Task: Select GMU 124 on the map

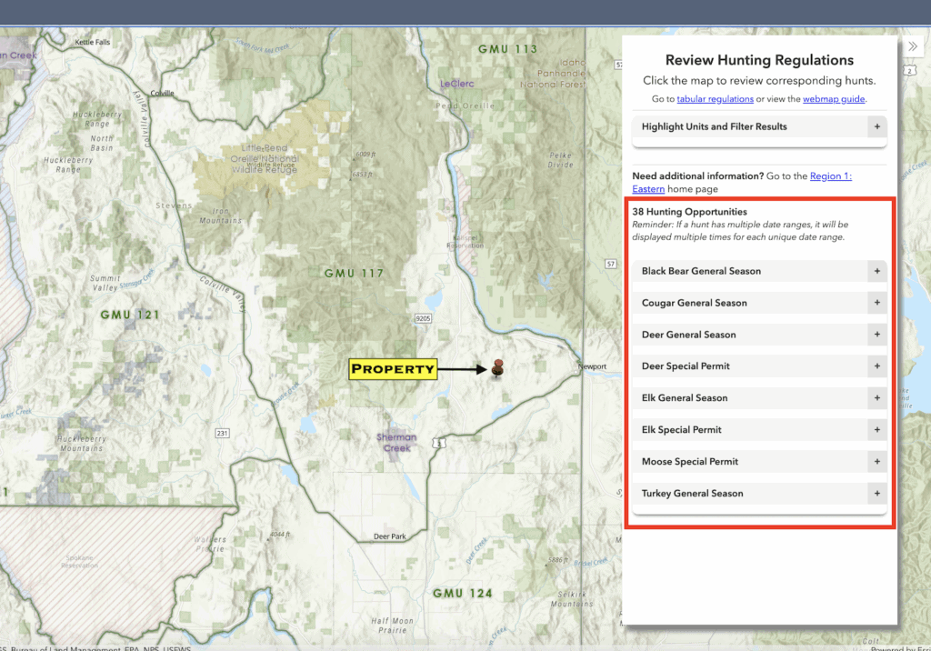Action: (462, 593)
